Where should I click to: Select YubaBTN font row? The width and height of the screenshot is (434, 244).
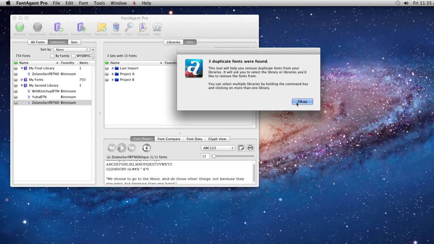point(53,97)
